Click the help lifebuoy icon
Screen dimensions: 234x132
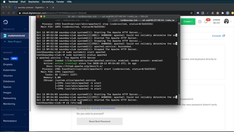pos(200,22)
